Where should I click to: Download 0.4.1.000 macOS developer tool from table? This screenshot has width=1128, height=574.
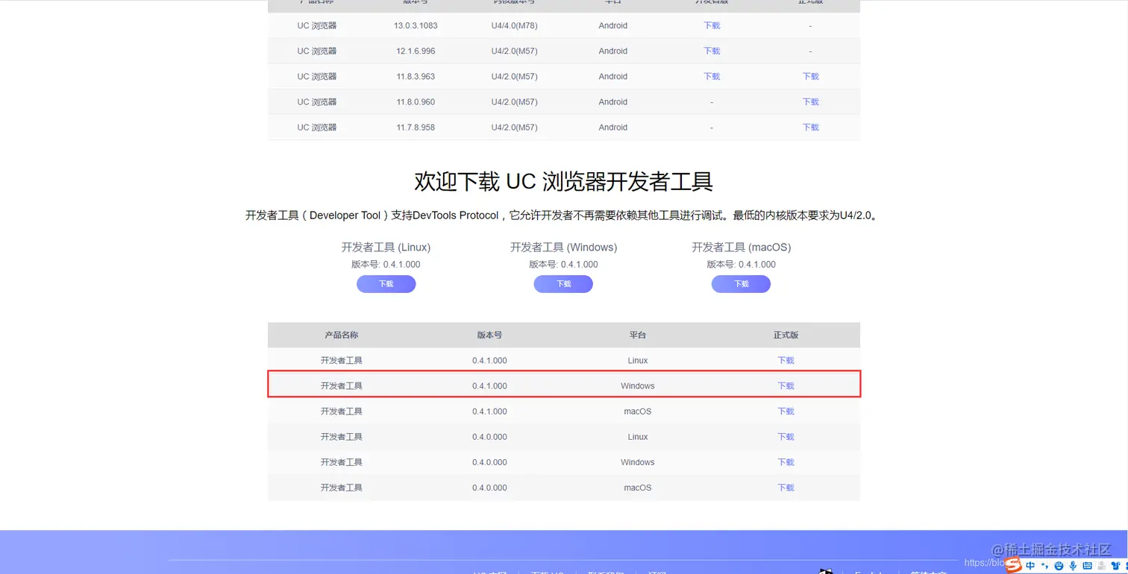(786, 411)
